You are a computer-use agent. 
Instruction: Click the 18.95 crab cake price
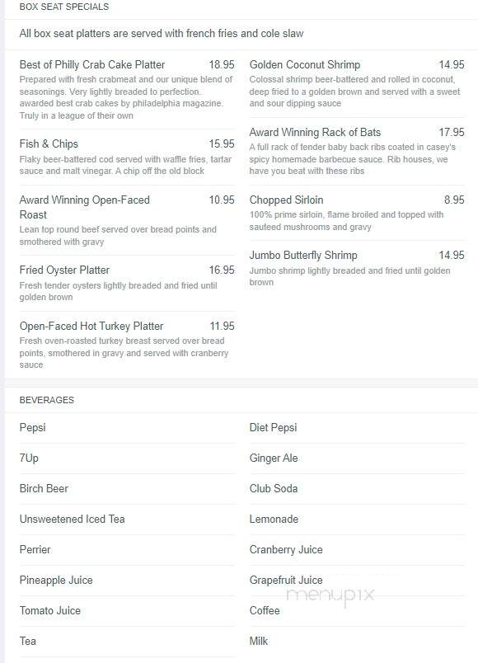click(x=222, y=64)
